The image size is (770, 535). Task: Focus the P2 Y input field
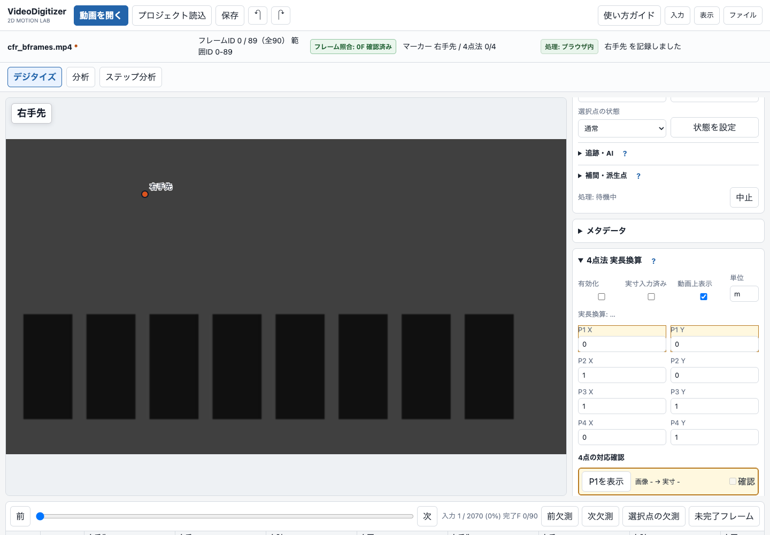coord(714,375)
